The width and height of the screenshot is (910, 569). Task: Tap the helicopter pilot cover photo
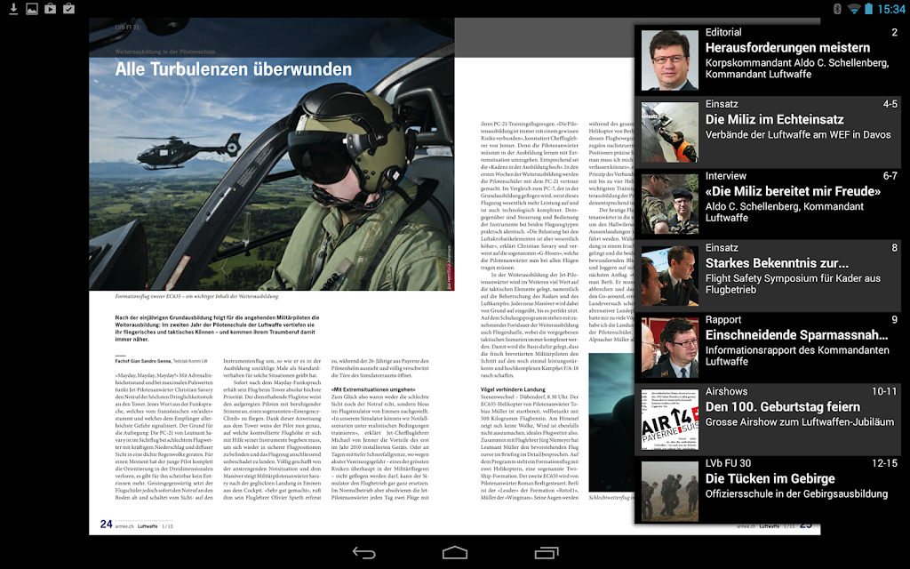[x=272, y=154]
